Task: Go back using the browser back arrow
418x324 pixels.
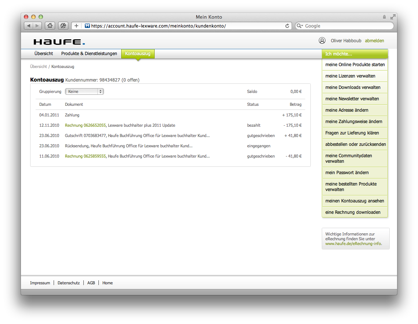Action: [29, 26]
